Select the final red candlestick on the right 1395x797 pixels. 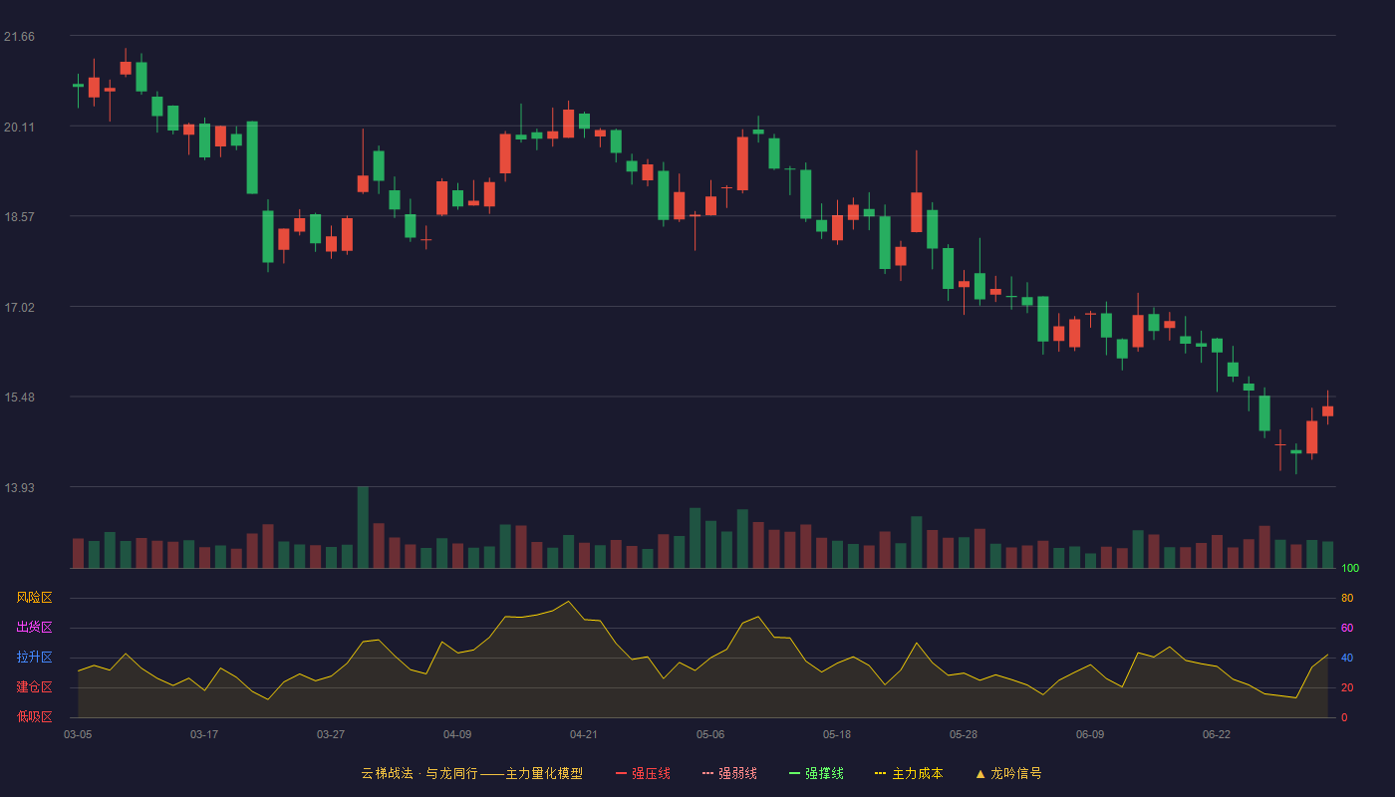pos(1327,410)
